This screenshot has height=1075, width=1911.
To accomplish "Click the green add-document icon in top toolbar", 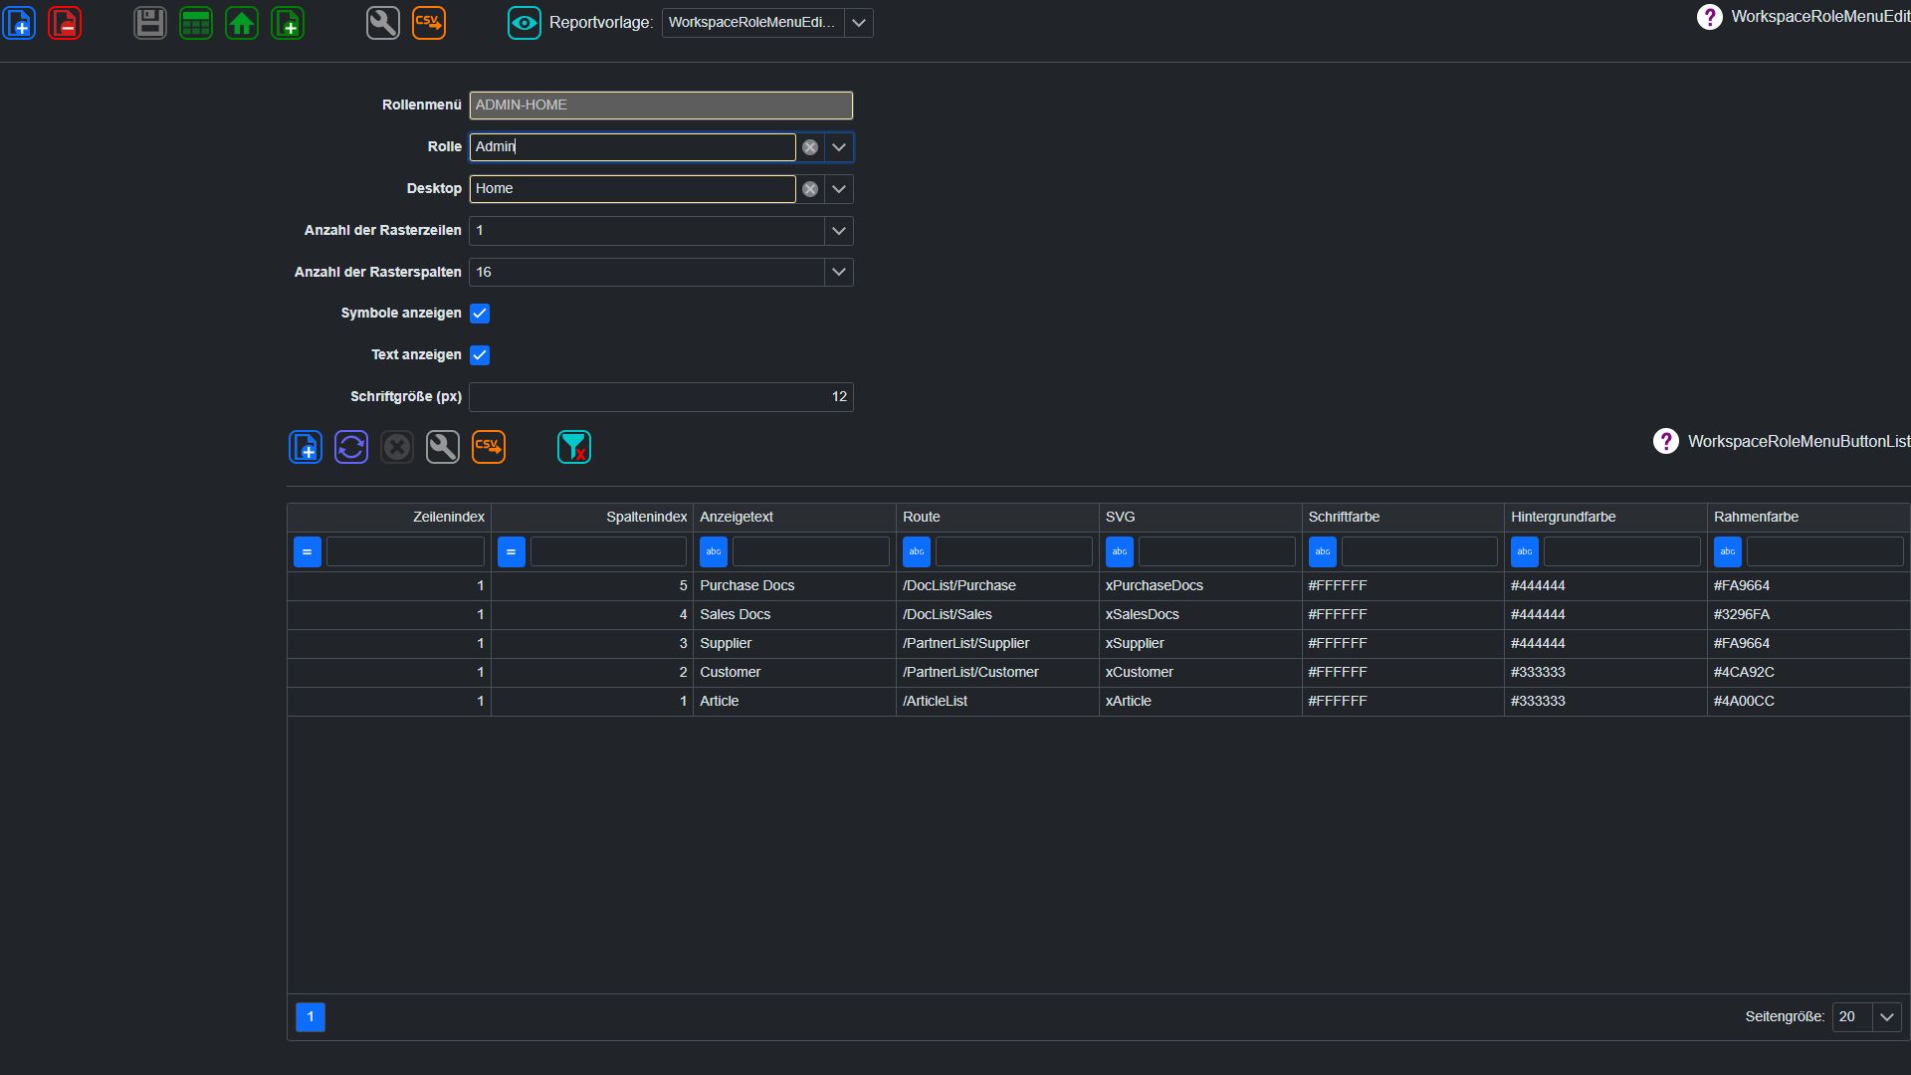I will coord(288,22).
